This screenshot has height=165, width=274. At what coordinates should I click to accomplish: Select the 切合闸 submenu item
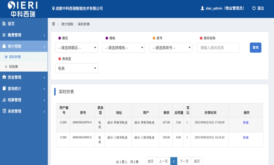tap(24, 67)
